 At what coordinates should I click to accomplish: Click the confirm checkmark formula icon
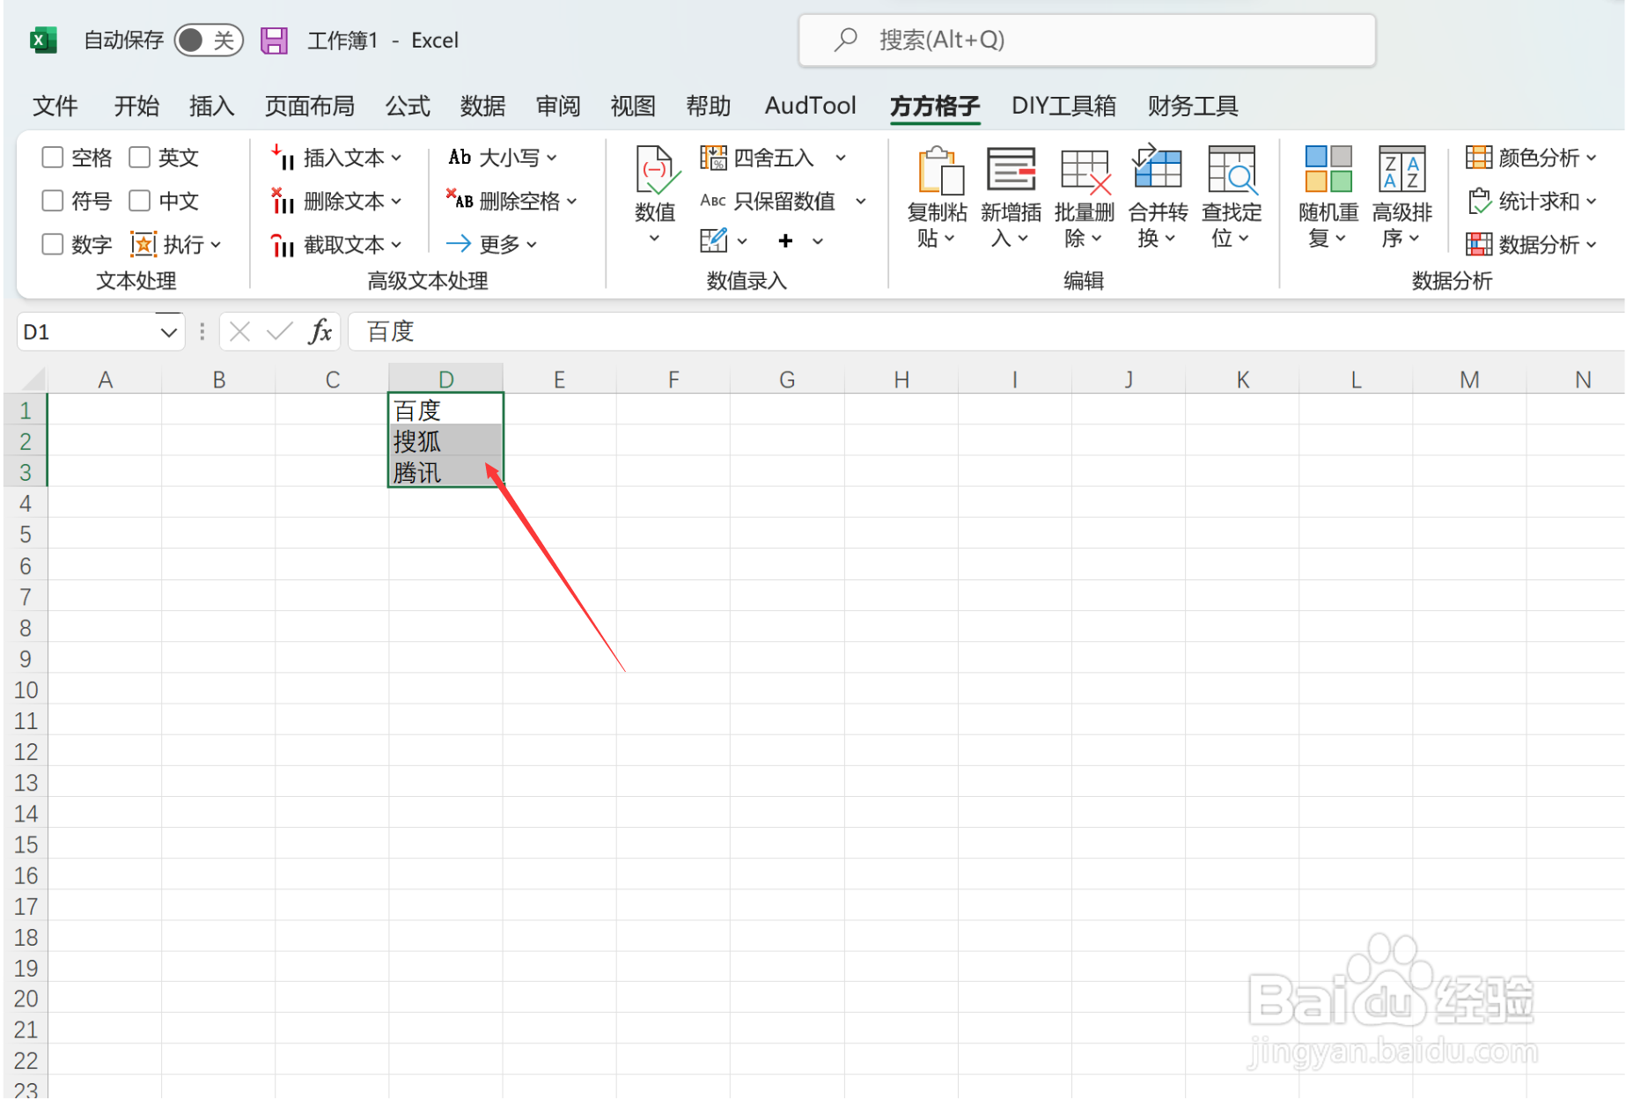click(279, 332)
